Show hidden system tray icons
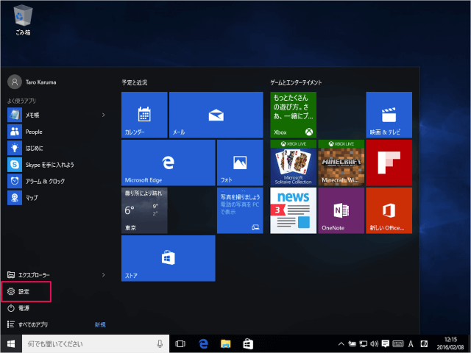 click(341, 344)
